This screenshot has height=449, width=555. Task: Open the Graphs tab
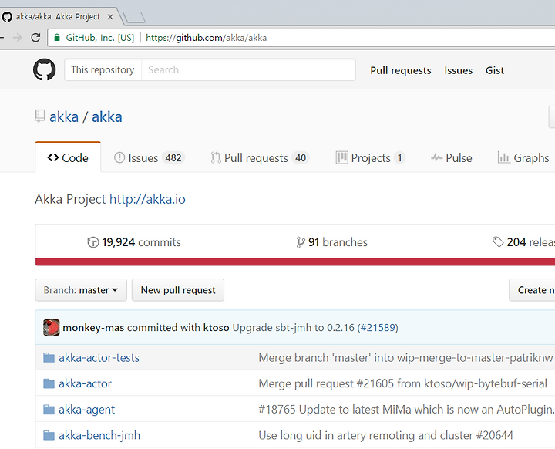click(x=523, y=157)
